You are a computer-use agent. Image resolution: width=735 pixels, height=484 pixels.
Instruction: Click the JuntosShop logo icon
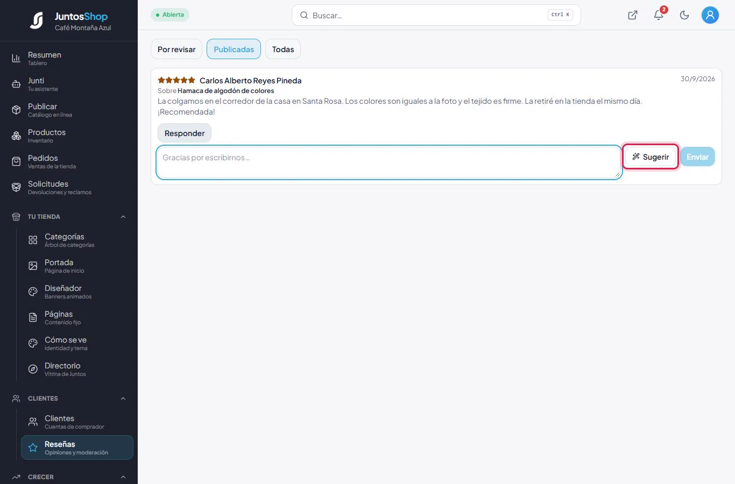click(37, 20)
